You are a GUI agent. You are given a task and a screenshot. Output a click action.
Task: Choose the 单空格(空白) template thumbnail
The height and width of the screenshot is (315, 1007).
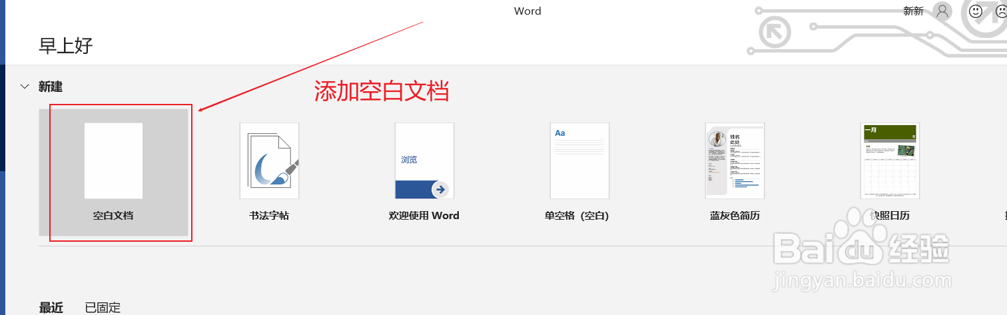579,160
